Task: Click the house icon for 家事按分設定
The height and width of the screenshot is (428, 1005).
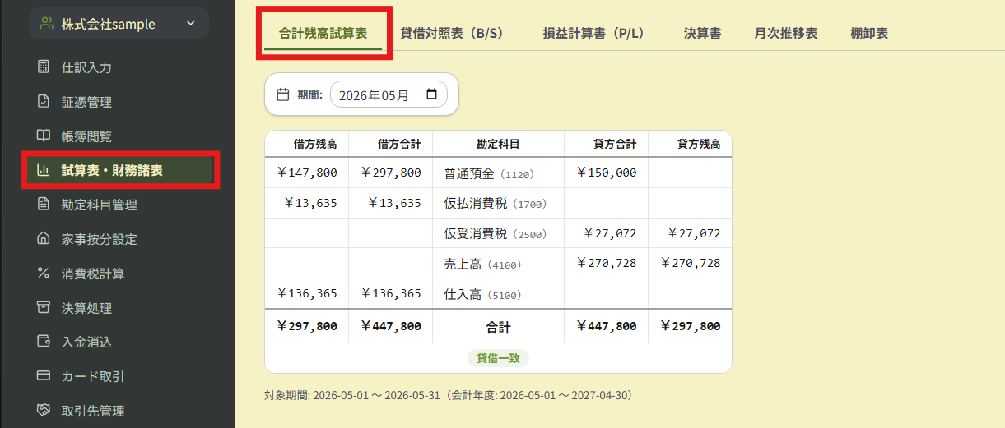Action: [x=44, y=239]
